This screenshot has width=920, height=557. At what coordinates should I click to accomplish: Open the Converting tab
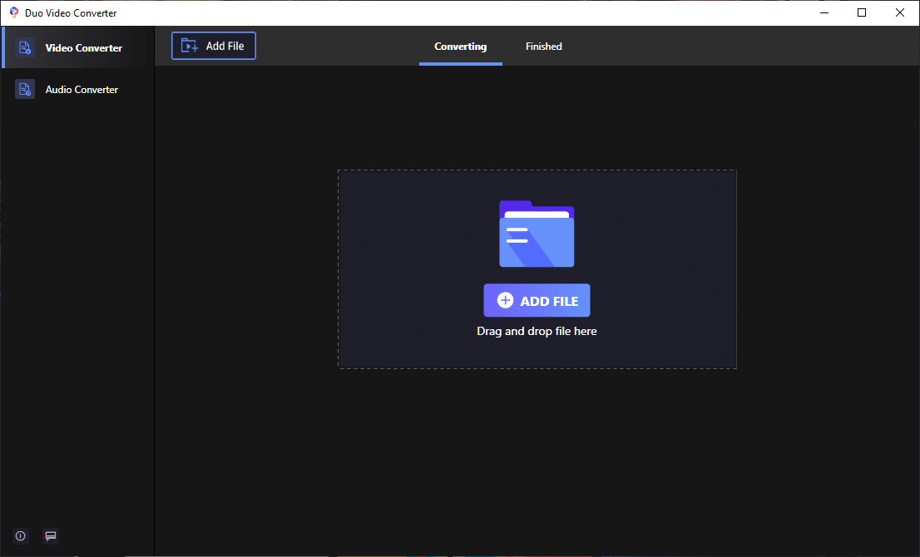click(460, 47)
